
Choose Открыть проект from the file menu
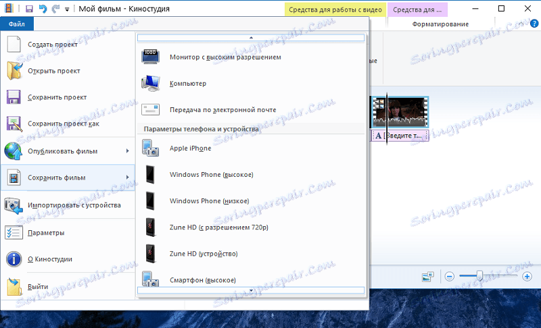[68, 71]
